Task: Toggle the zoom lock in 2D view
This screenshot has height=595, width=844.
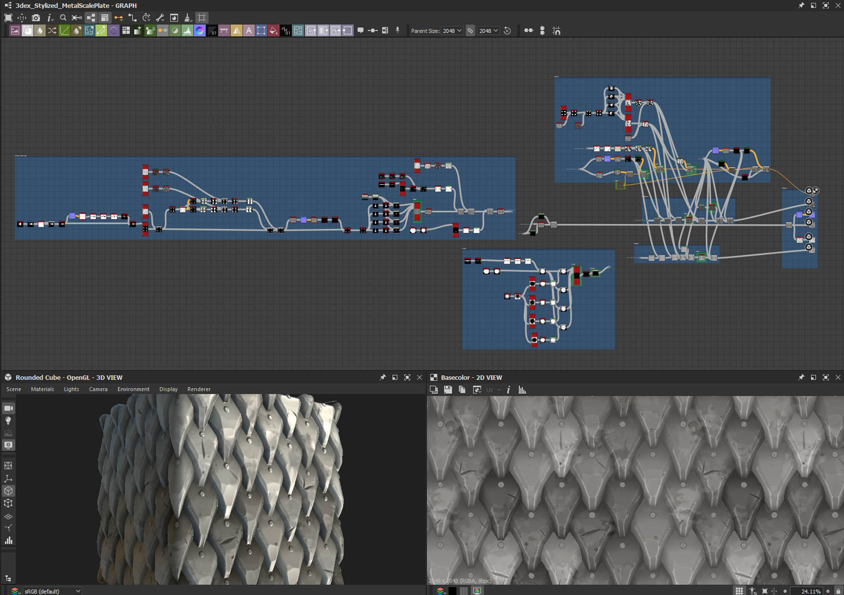Action: pyautogui.click(x=838, y=591)
